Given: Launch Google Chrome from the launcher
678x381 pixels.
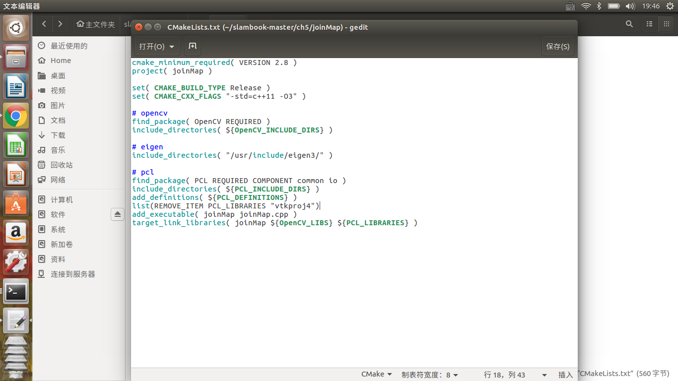Looking at the screenshot, I should point(16,116).
